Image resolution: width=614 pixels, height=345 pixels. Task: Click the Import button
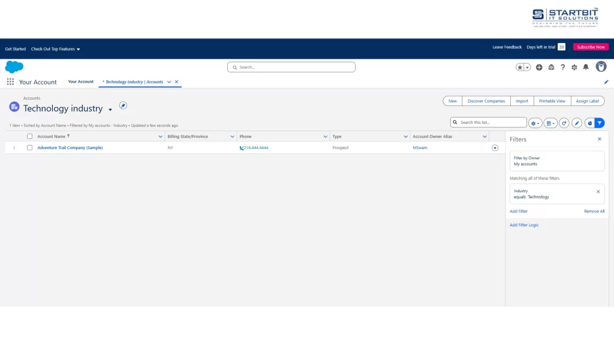coord(522,101)
